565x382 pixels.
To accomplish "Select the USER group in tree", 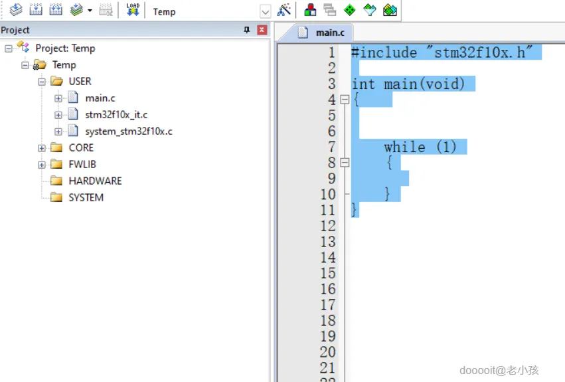I will (80, 82).
